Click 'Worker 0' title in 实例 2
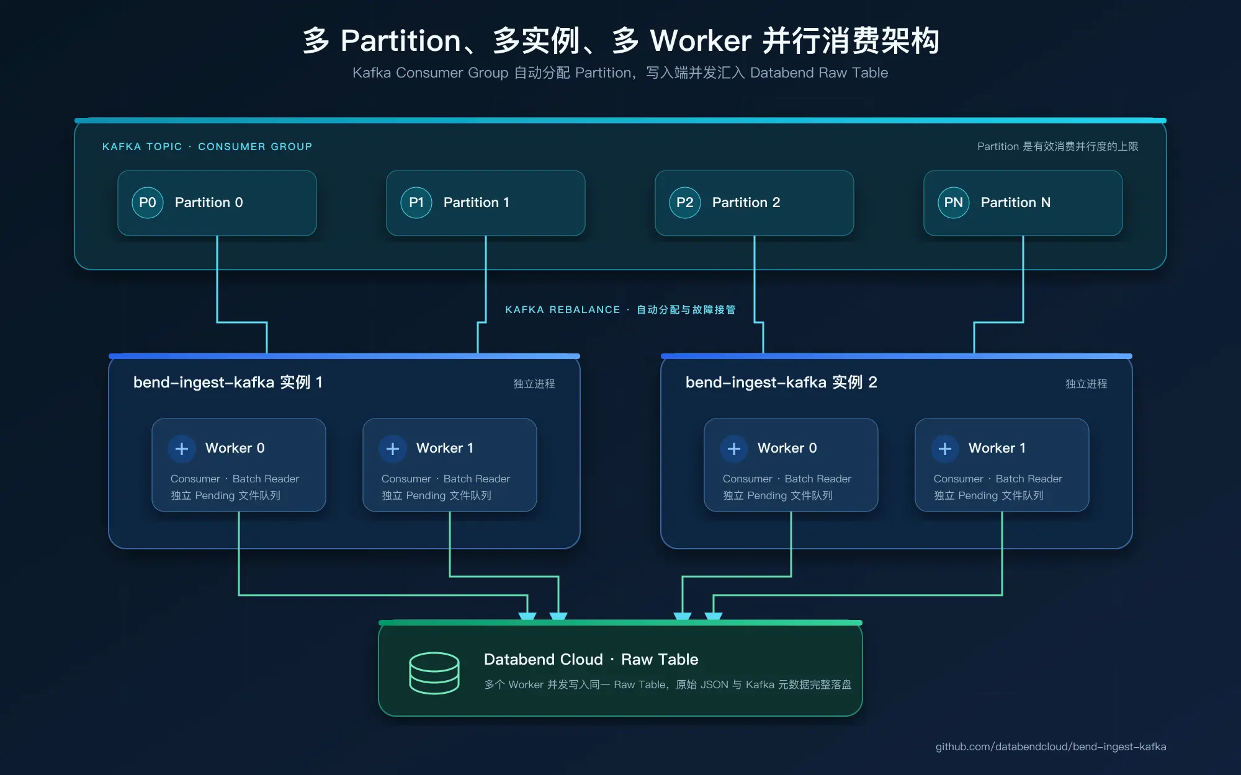This screenshot has width=1241, height=775. pos(787,448)
